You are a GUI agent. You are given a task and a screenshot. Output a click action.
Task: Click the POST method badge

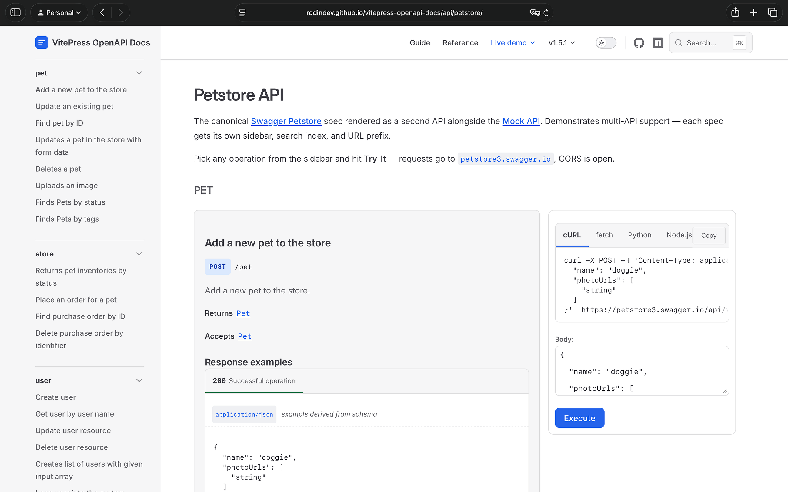[x=217, y=266]
